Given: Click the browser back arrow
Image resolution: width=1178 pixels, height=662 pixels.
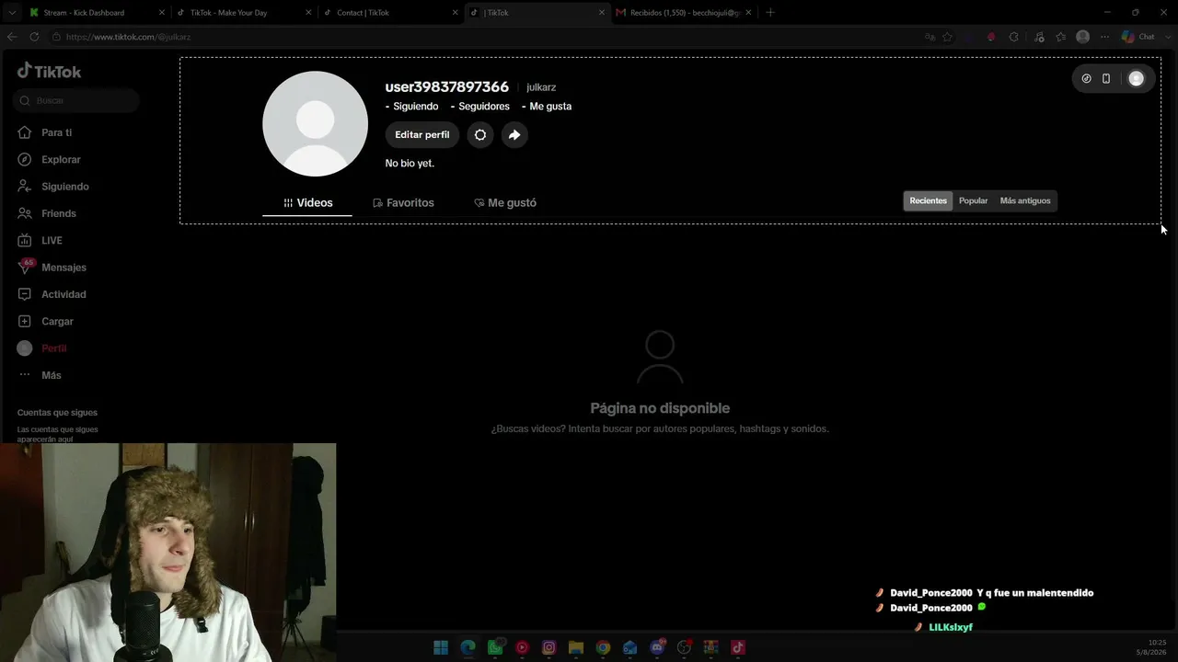Looking at the screenshot, I should pos(12,37).
